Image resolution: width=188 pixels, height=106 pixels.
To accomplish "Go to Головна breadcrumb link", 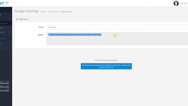I will (43, 12).
